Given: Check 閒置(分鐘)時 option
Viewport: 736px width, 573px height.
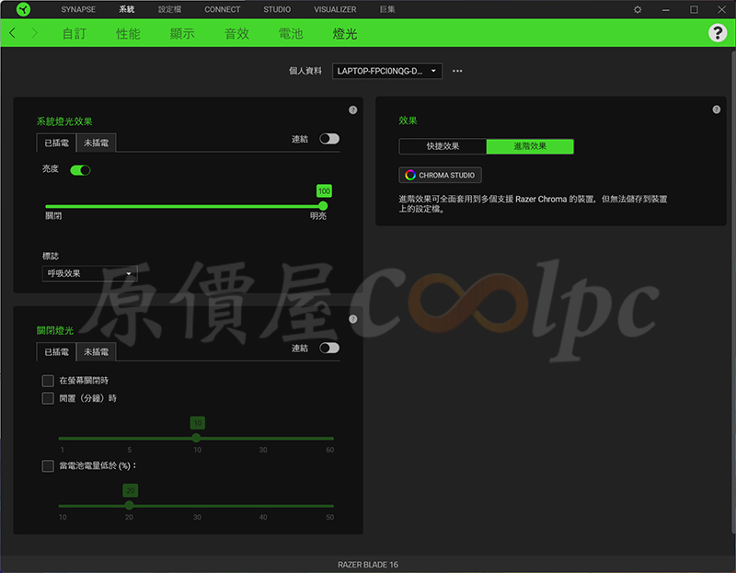Looking at the screenshot, I should 48,398.
